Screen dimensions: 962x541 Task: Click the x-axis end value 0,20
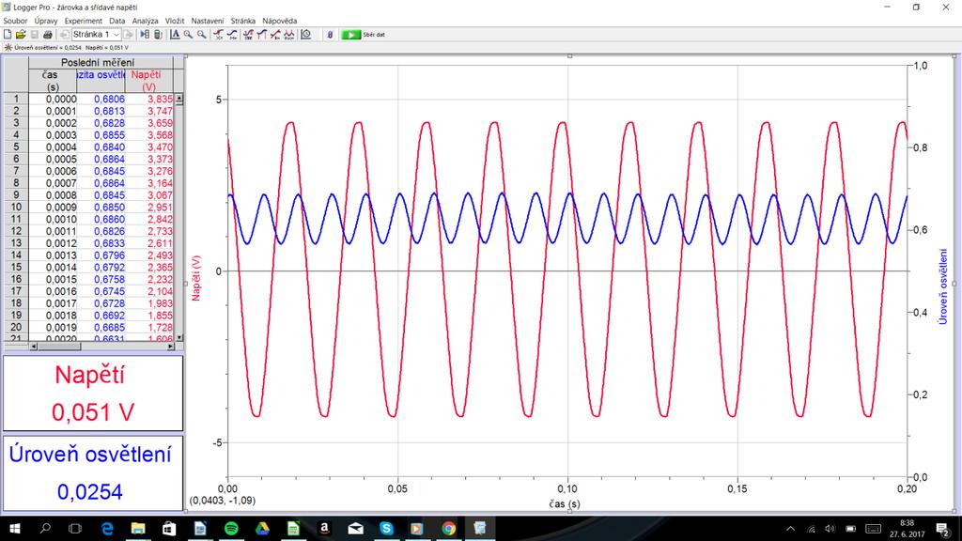(x=907, y=488)
